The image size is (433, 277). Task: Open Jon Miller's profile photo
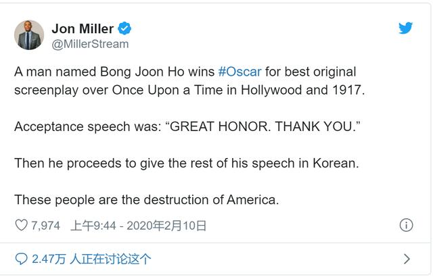[x=28, y=35]
